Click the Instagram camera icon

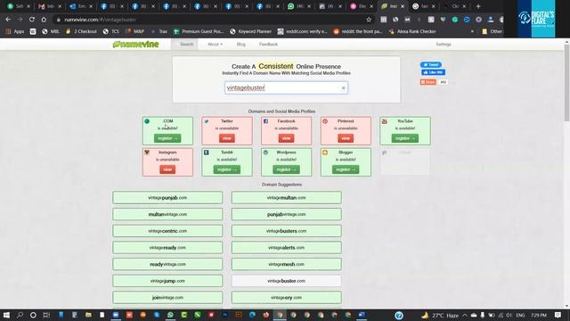click(x=147, y=152)
